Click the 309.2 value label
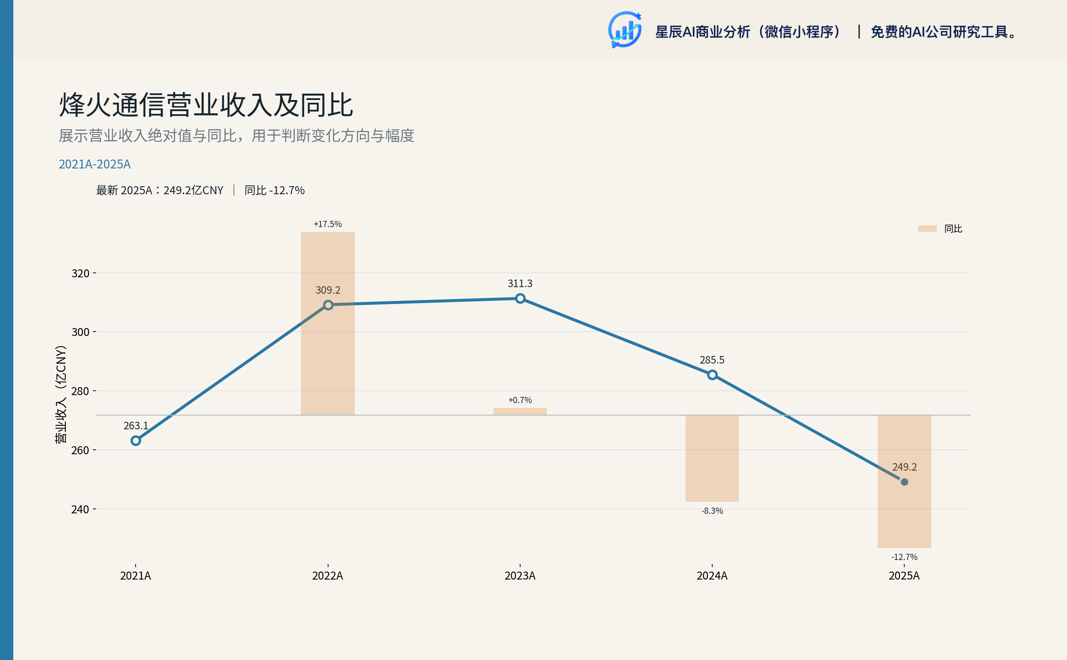Screen dimensions: 1067x660 pos(328,290)
